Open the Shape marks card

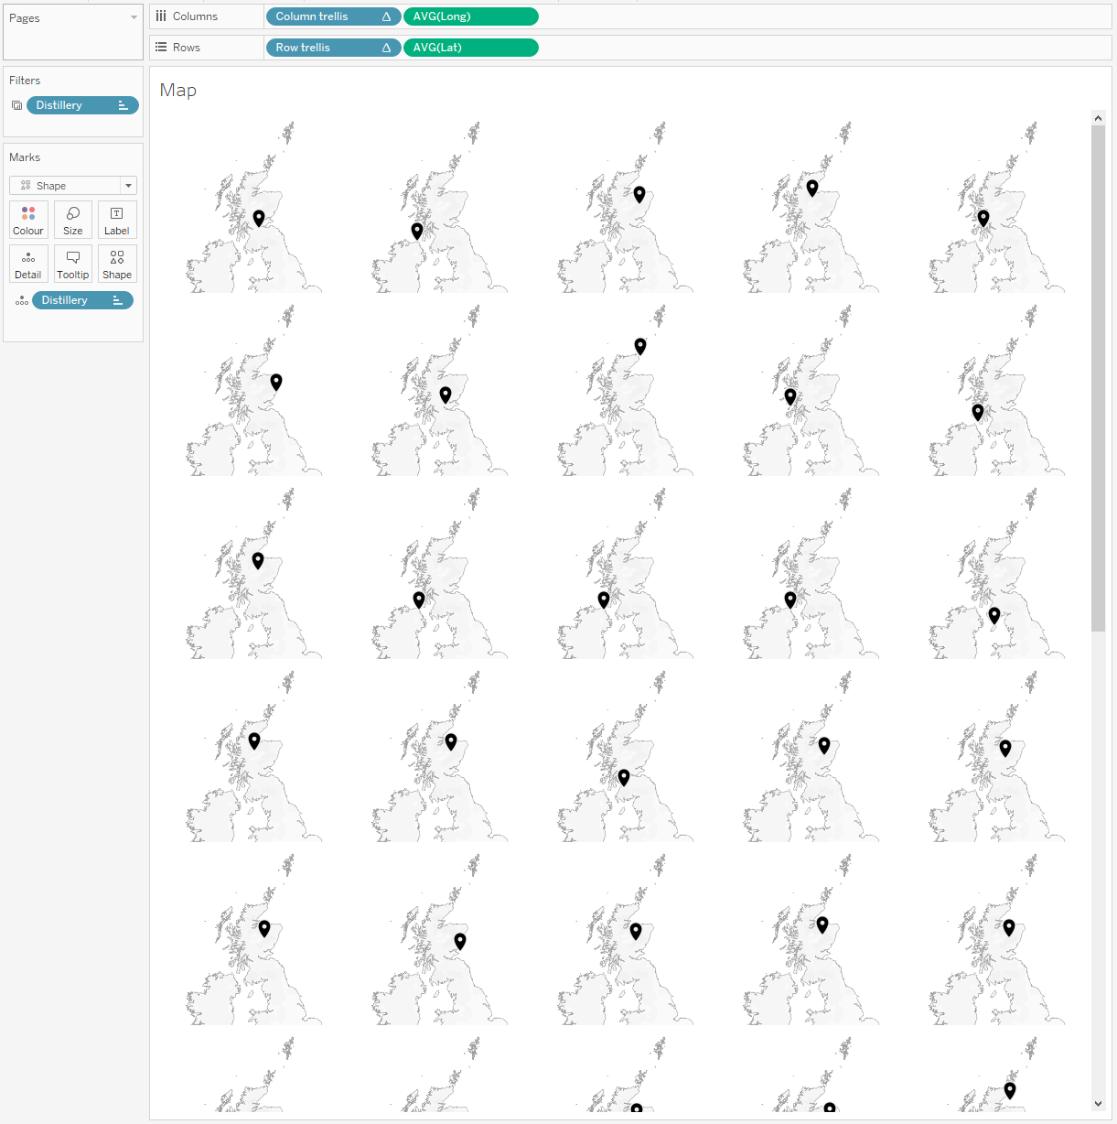[x=117, y=264]
